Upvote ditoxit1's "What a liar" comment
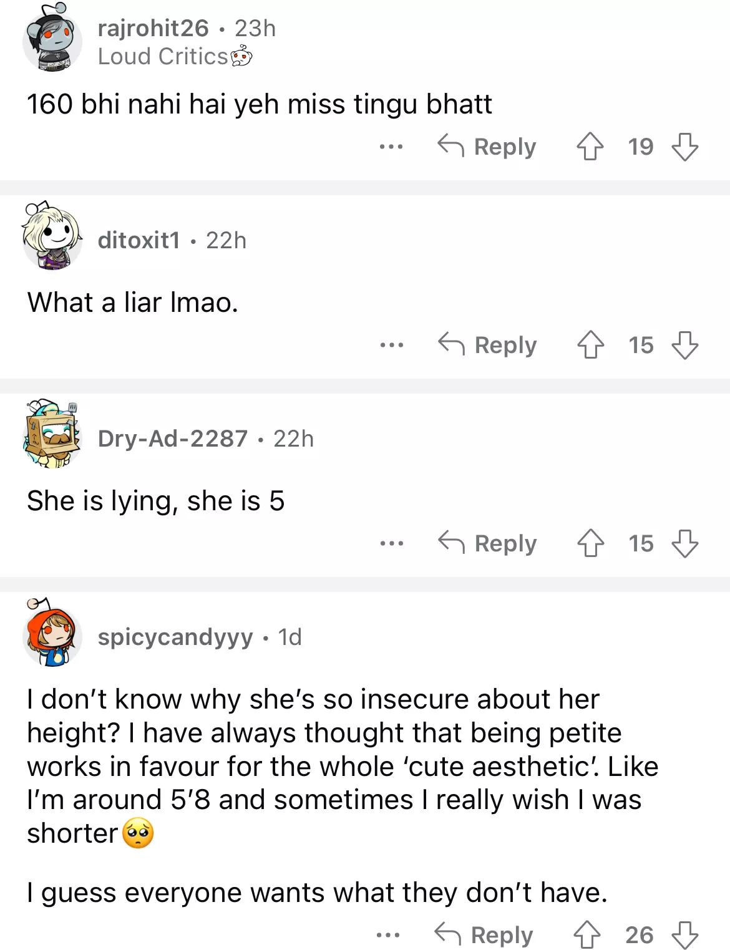The height and width of the screenshot is (950, 730). click(590, 345)
